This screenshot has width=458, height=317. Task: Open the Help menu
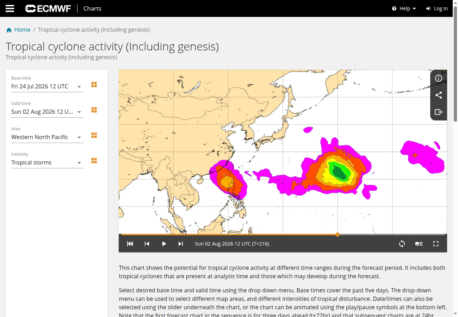pos(404,8)
